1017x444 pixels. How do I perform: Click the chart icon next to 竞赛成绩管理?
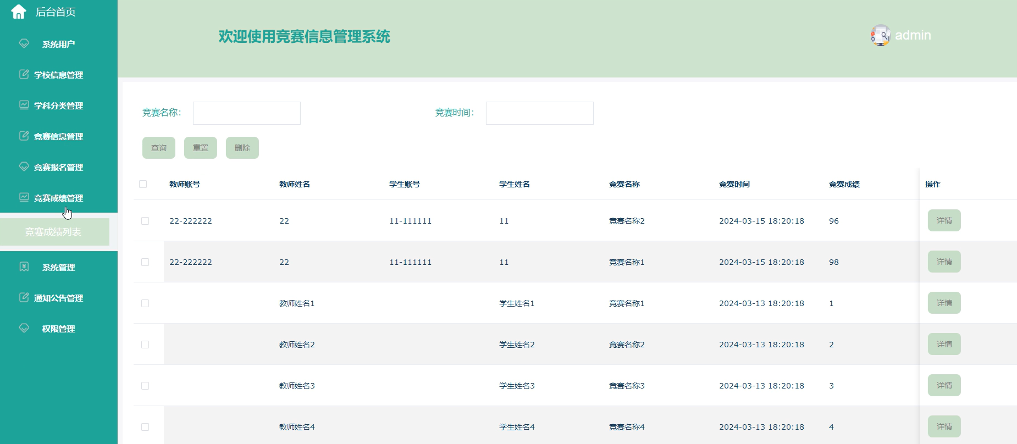(x=24, y=197)
